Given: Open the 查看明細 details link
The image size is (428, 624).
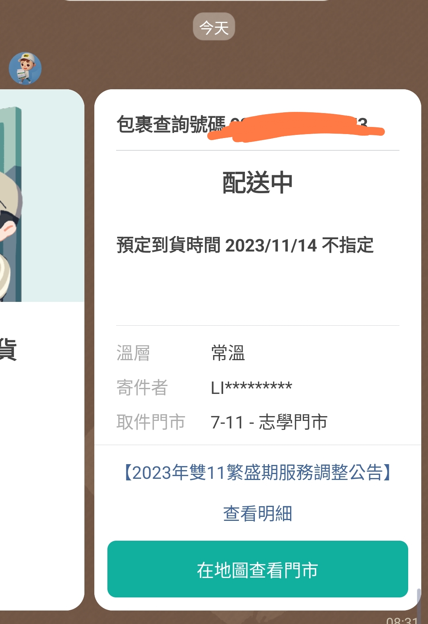Looking at the screenshot, I should click(258, 513).
